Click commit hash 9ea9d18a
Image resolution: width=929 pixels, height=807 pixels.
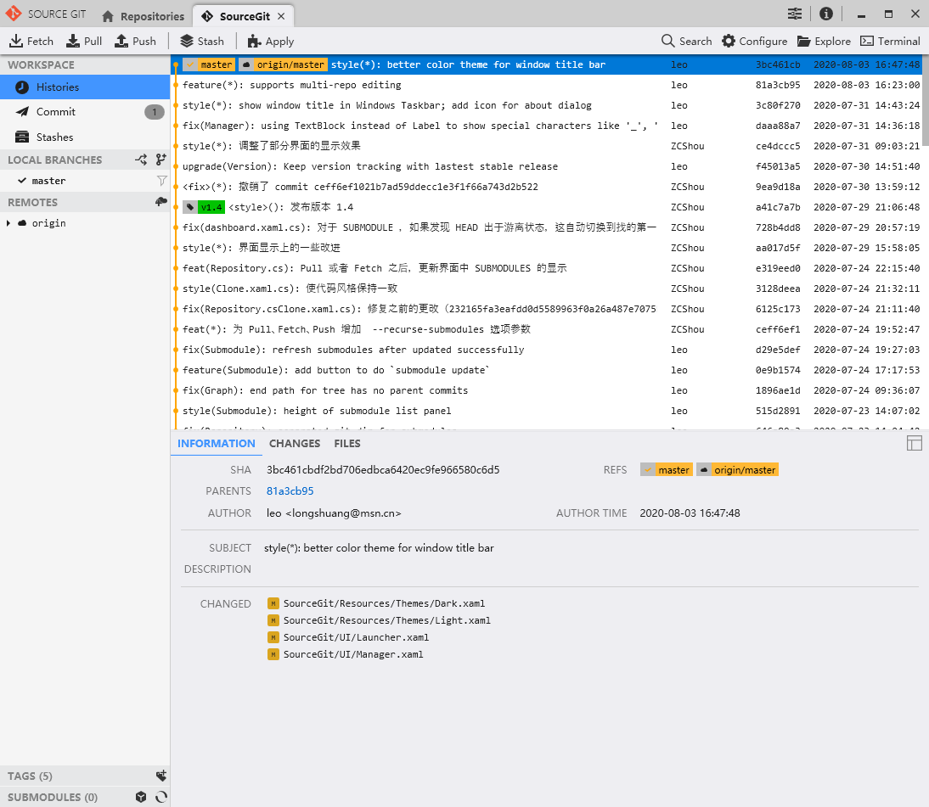[778, 187]
